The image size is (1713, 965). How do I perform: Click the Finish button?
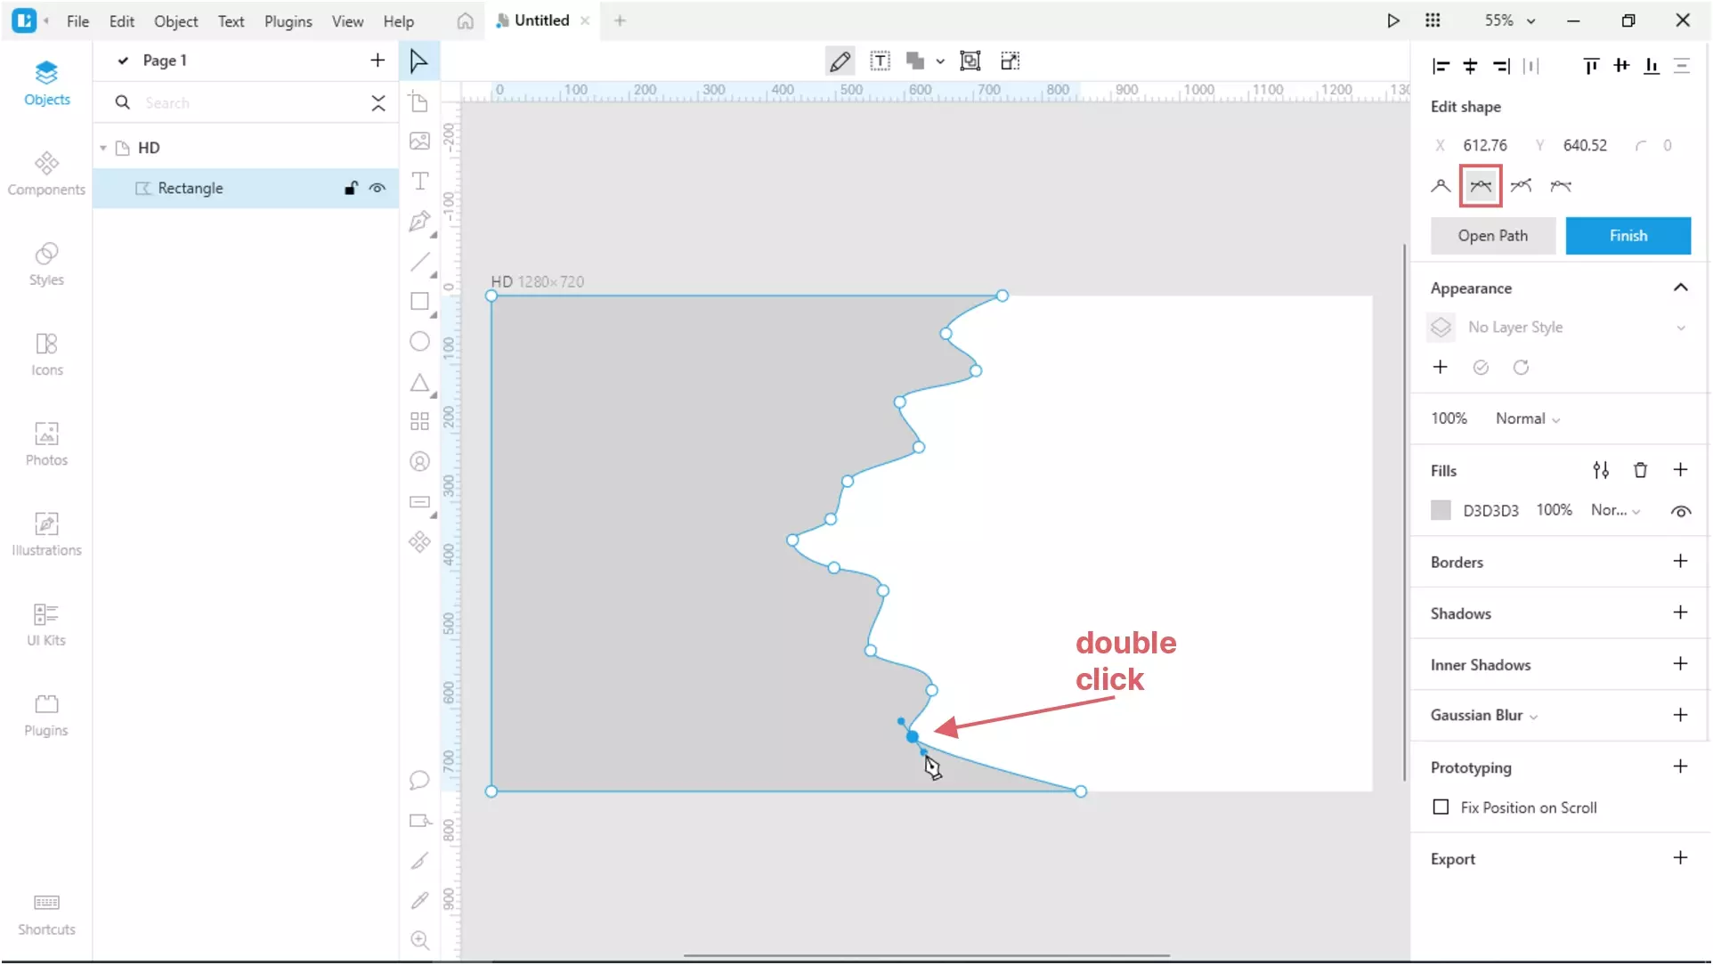point(1628,236)
